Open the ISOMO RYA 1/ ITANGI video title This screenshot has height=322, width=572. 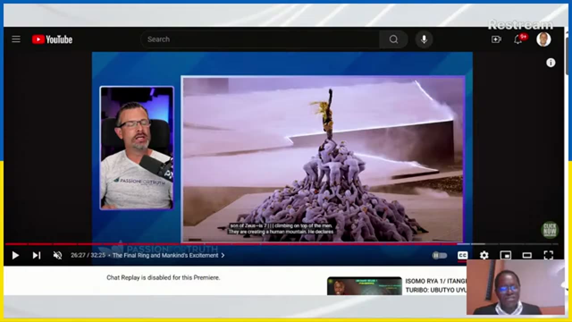click(436, 285)
